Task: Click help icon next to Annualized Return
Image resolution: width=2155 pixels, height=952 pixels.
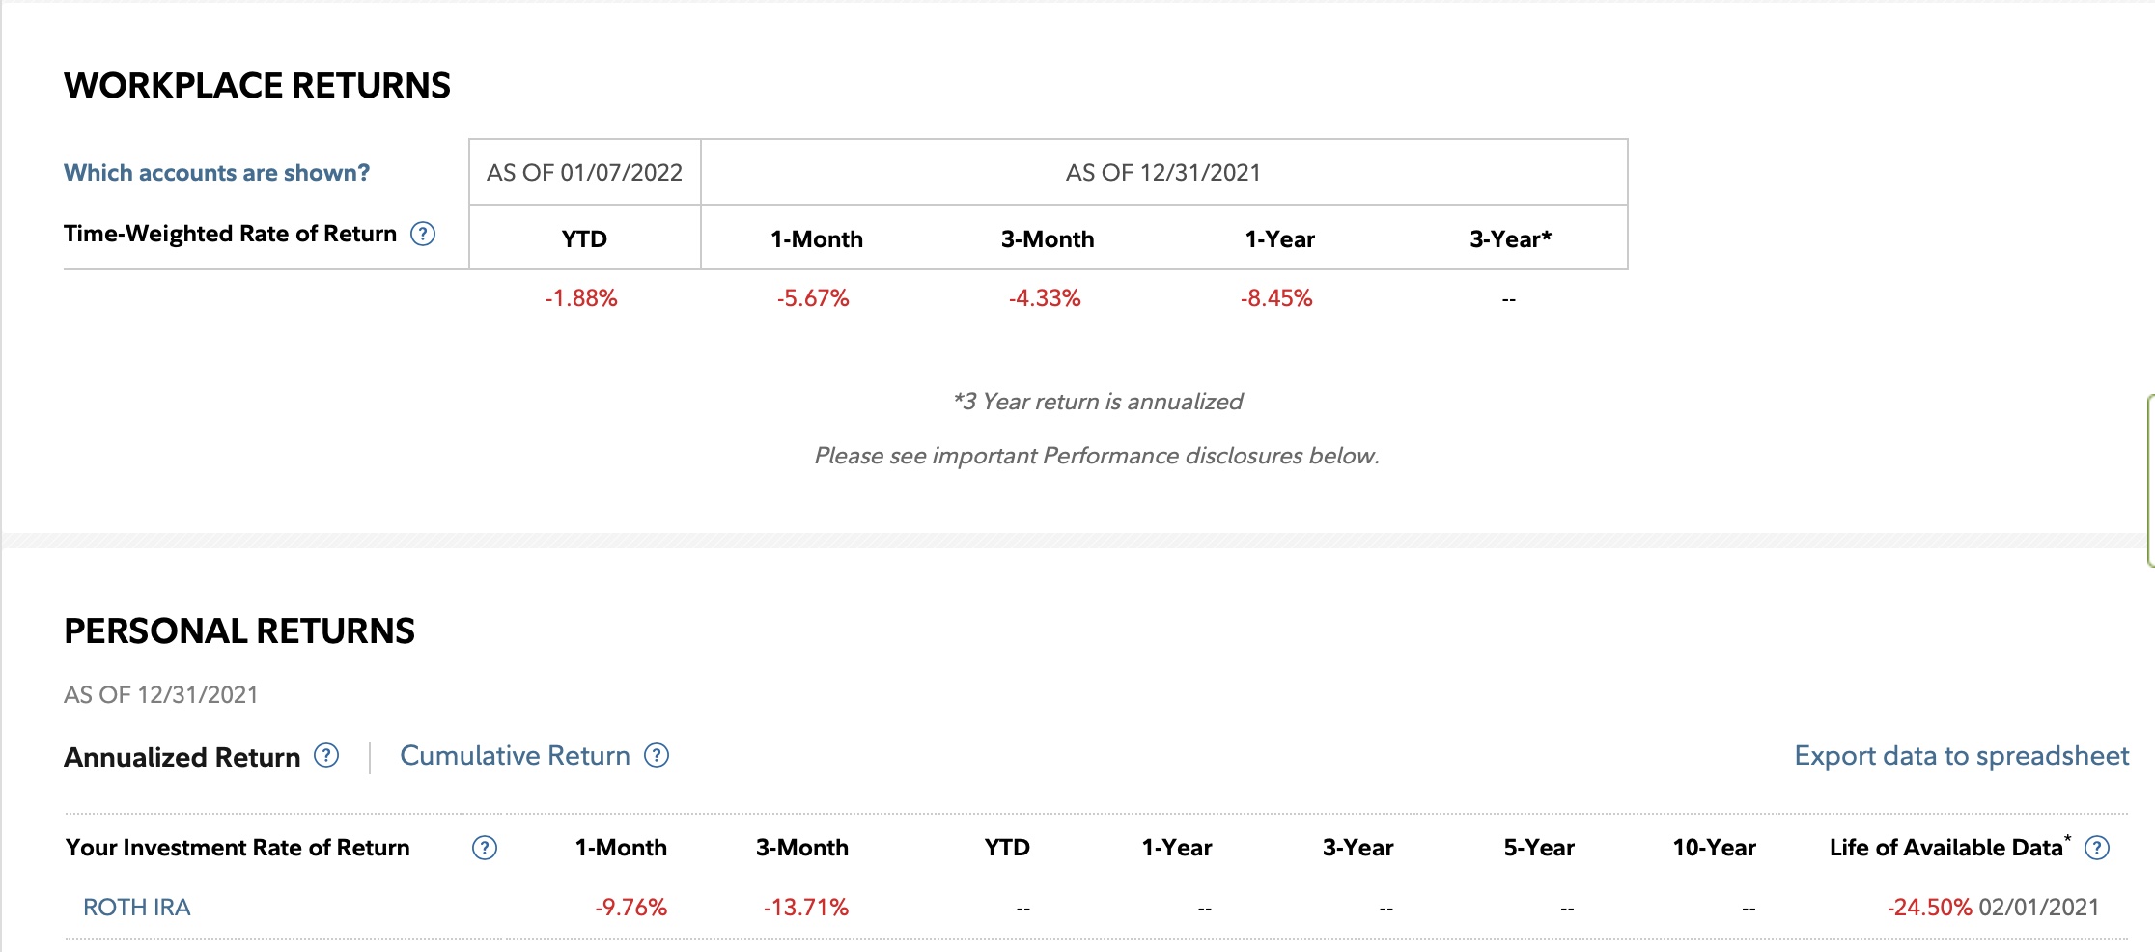Action: coord(327,756)
